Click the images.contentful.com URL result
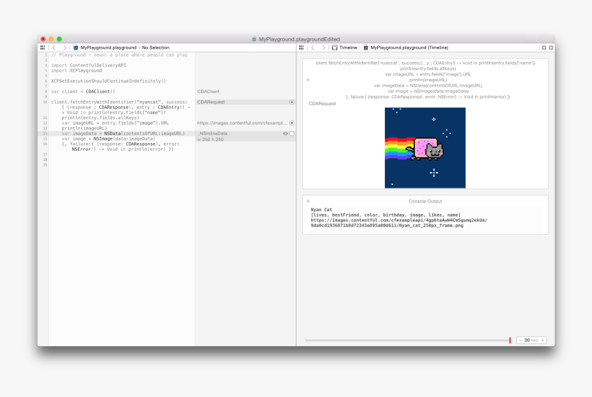 click(x=242, y=123)
